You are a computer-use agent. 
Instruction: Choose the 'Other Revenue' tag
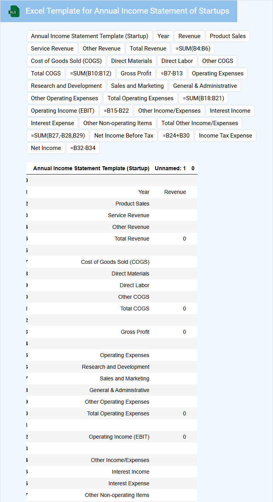(101, 49)
